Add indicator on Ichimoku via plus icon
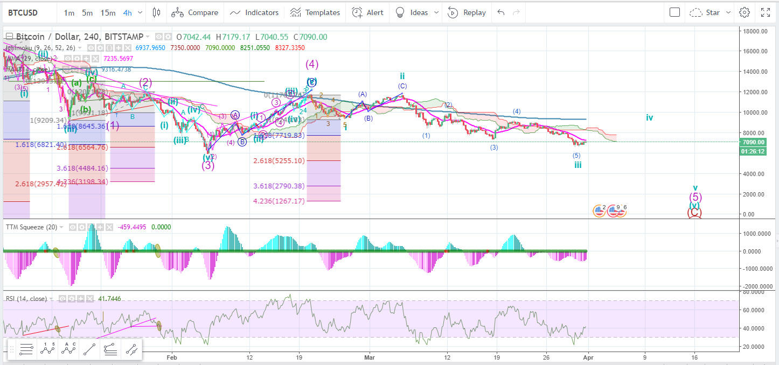Screen dimensions: 779x365 tap(119, 48)
